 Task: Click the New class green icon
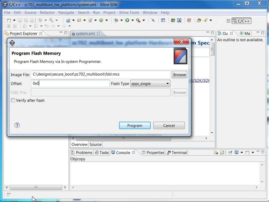101,20
